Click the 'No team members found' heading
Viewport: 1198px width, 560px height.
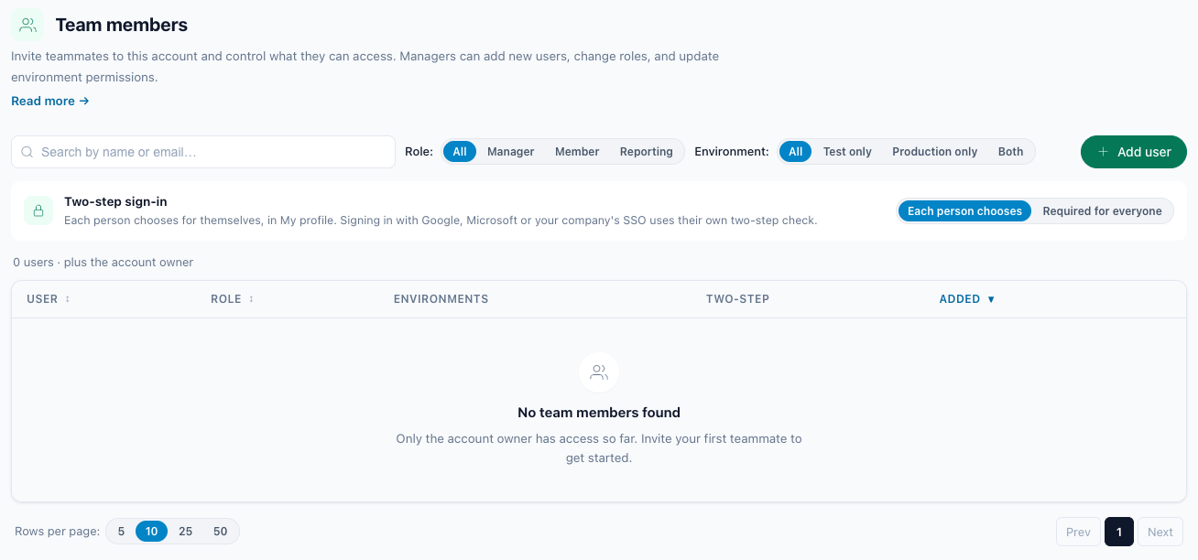point(599,413)
